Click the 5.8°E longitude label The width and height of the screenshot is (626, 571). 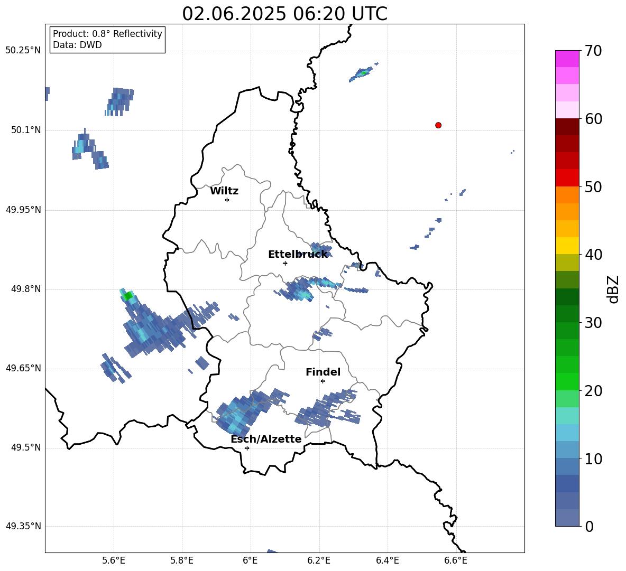coord(182,560)
